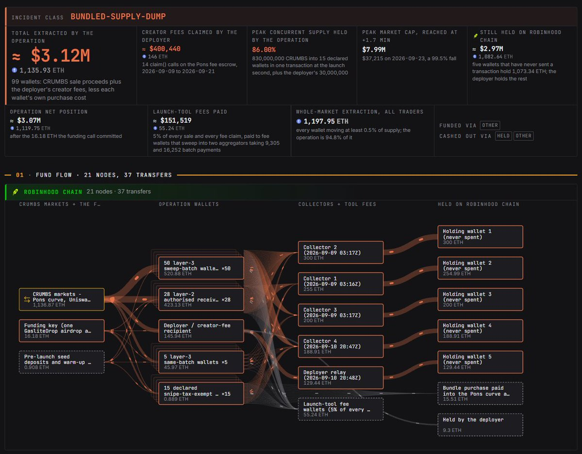Click the Holding wallet 5 node
This screenshot has height=454, width=582.
[x=480, y=362]
